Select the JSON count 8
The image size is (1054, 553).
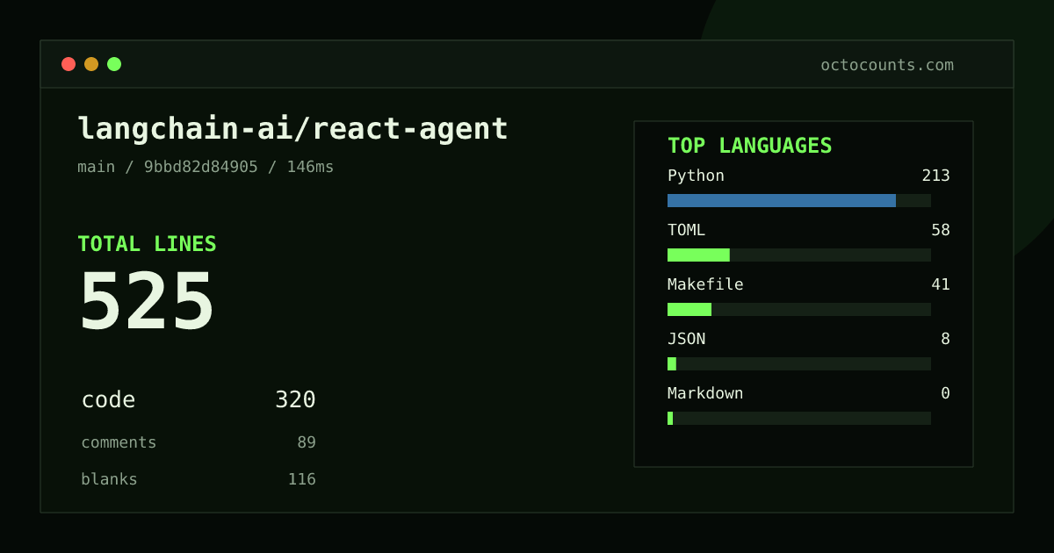[945, 339]
